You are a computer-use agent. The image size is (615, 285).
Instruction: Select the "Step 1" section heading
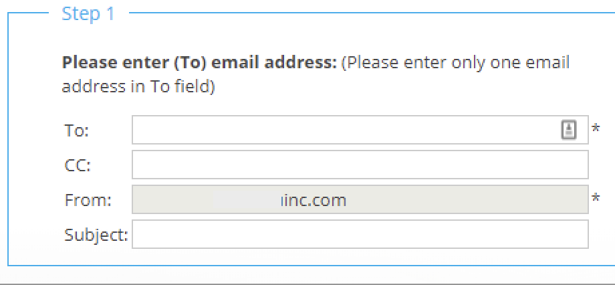point(88,14)
